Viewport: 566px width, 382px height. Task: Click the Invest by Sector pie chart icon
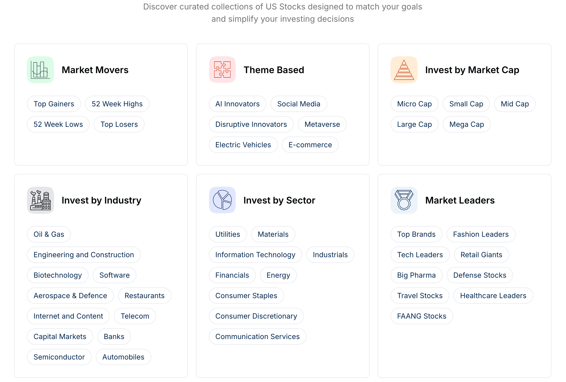[222, 200]
